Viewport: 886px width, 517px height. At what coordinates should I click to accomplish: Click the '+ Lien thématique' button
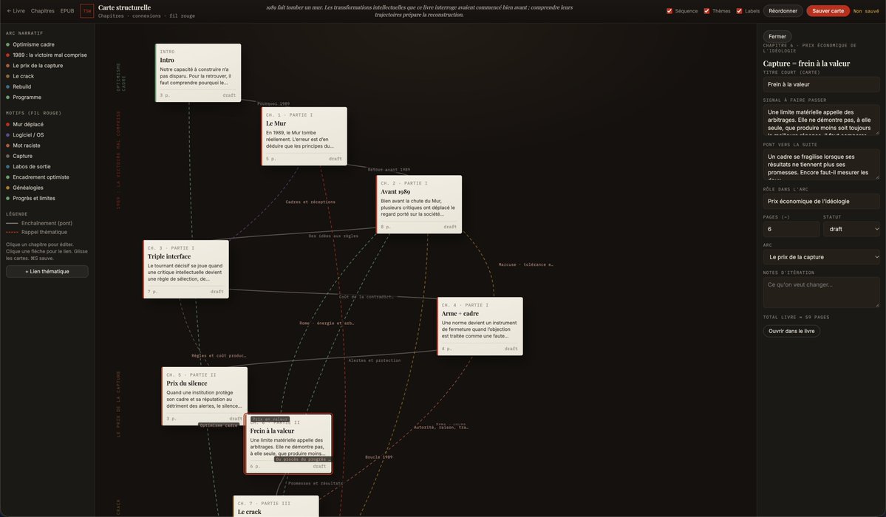pos(47,271)
